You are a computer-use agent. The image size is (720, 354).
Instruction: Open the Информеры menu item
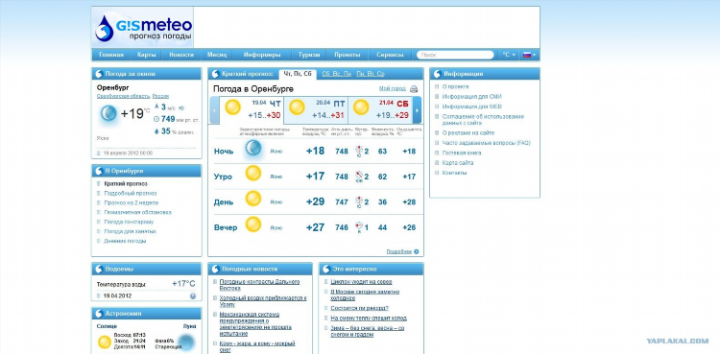pyautogui.click(x=262, y=55)
